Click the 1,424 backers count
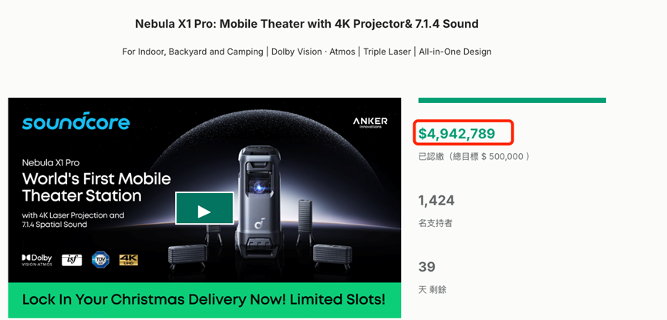 [436, 200]
